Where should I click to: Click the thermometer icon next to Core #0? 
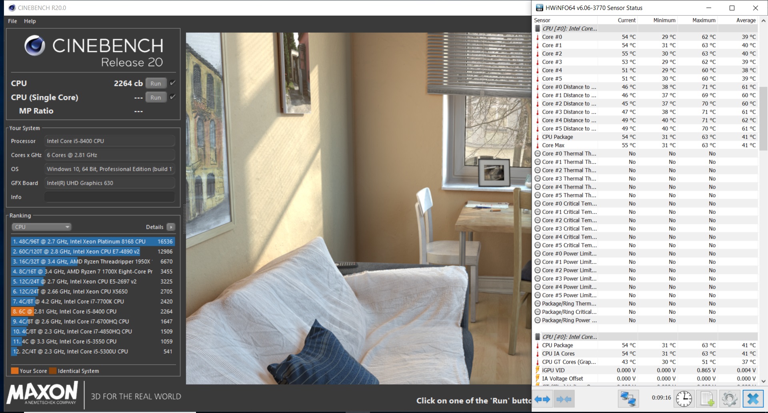(x=538, y=37)
